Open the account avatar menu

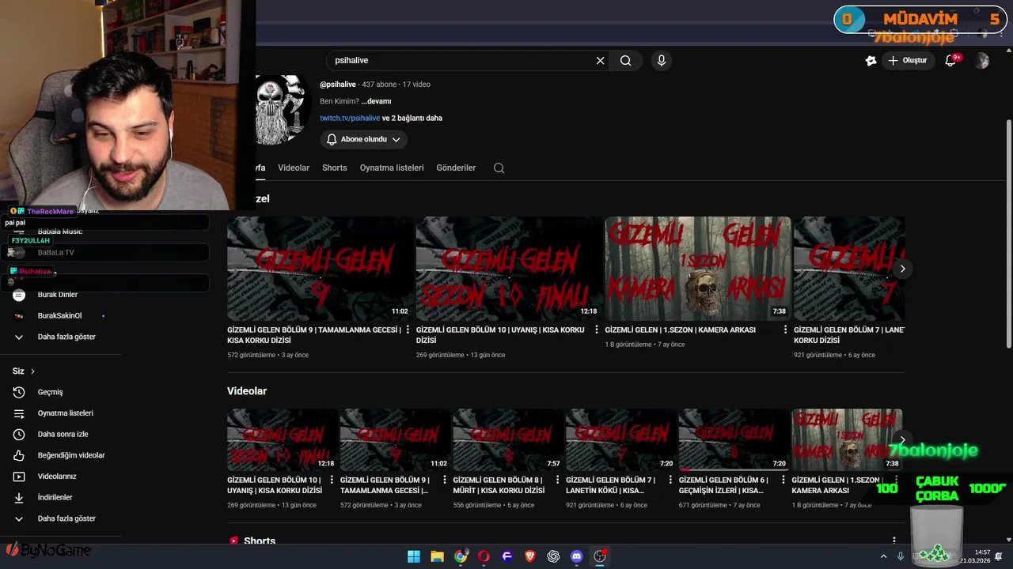982,61
